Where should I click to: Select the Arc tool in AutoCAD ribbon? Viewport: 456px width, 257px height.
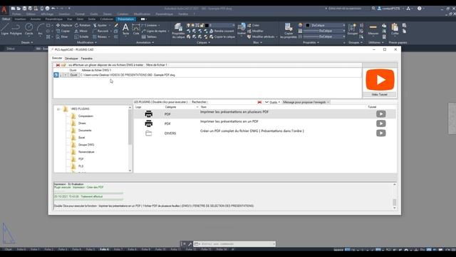tap(40, 29)
